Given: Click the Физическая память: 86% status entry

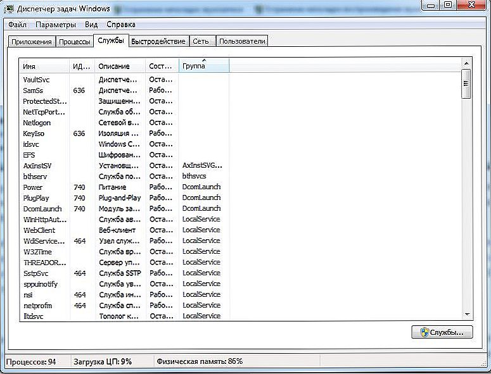Looking at the screenshot, I should point(200,361).
